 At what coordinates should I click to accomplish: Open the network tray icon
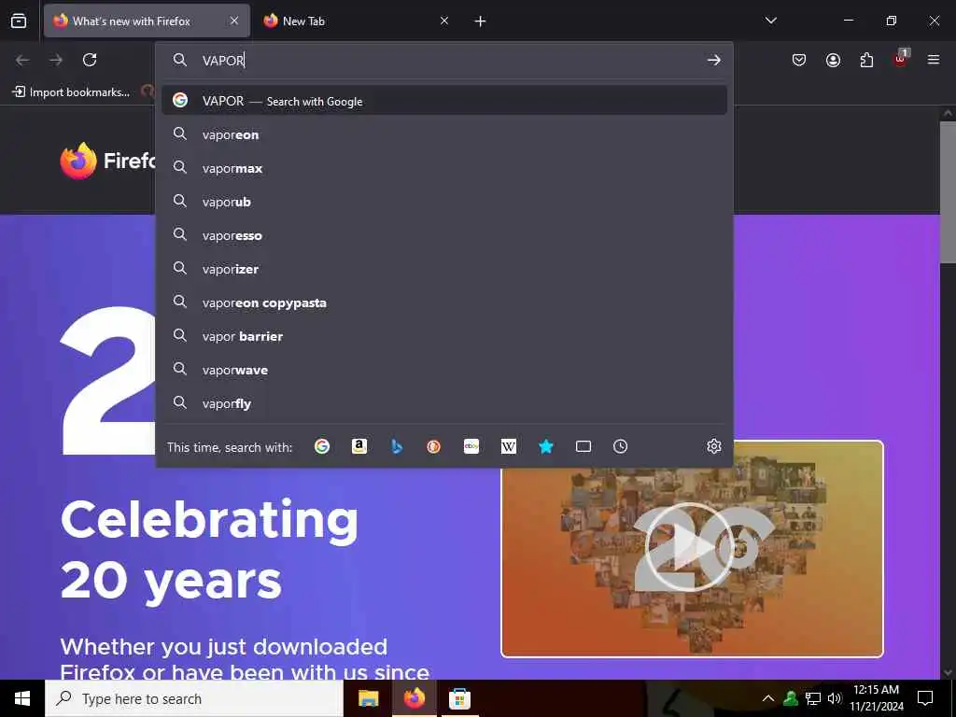813,698
